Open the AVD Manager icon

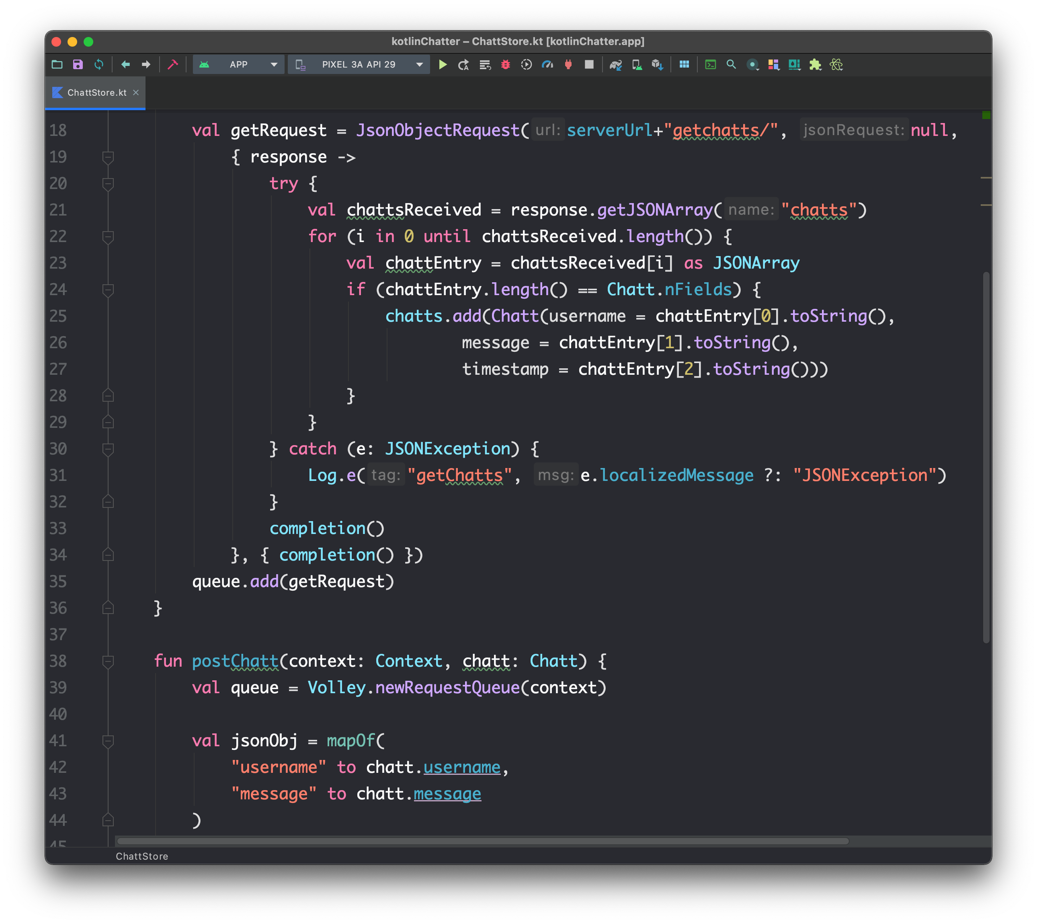coord(637,64)
